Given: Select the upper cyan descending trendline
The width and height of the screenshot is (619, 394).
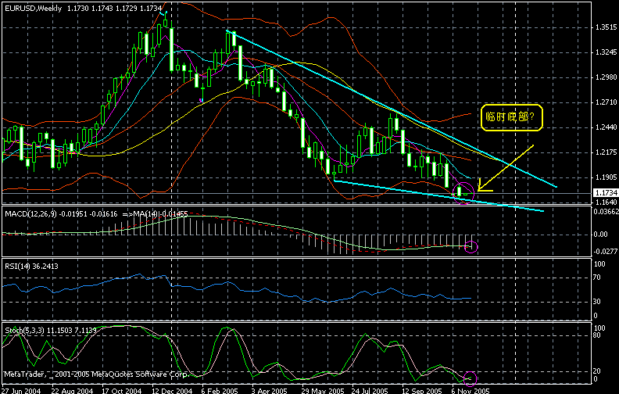Looking at the screenshot, I should click(x=391, y=109).
